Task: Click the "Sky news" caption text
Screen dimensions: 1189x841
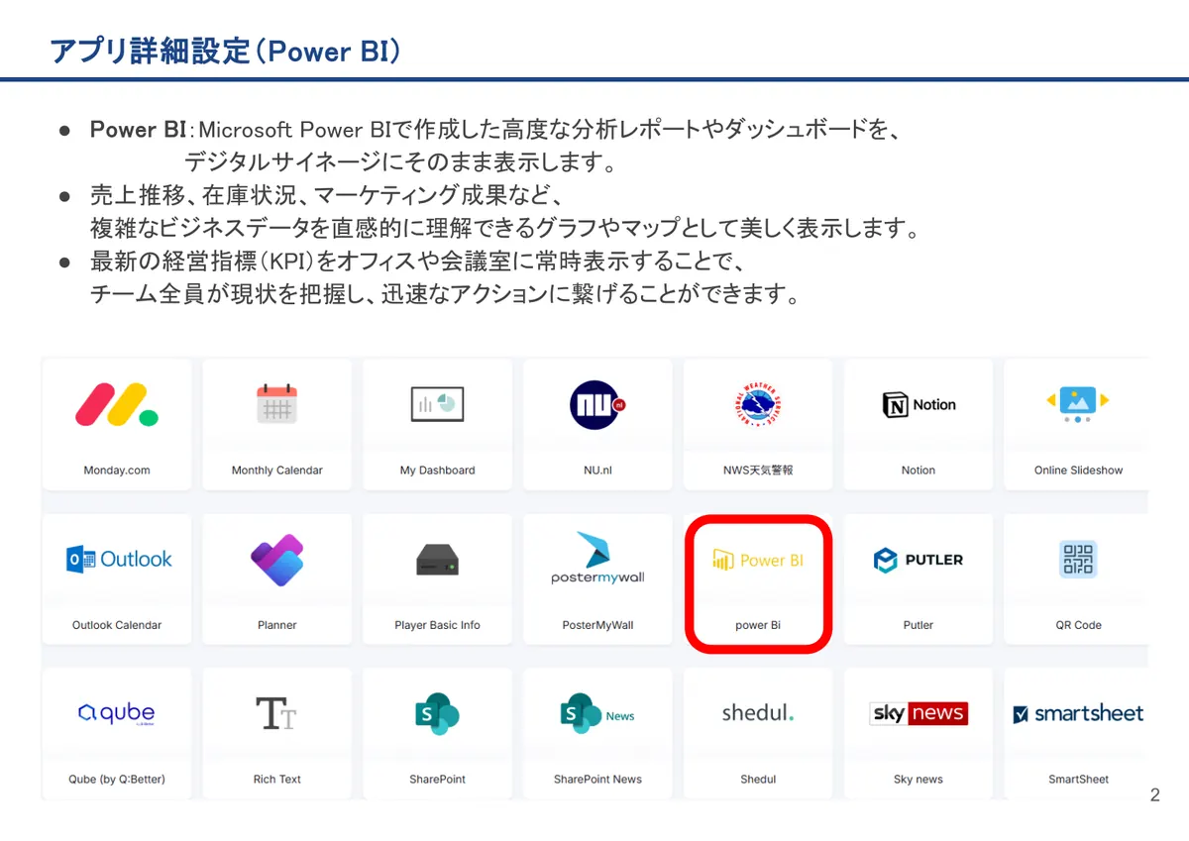Action: click(x=919, y=780)
